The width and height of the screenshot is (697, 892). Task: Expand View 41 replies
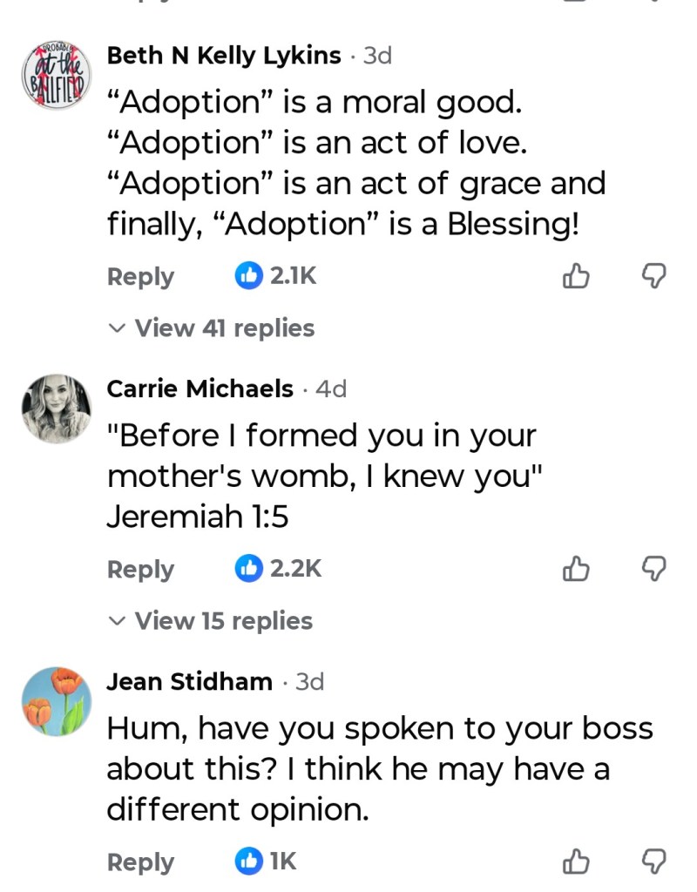(212, 328)
